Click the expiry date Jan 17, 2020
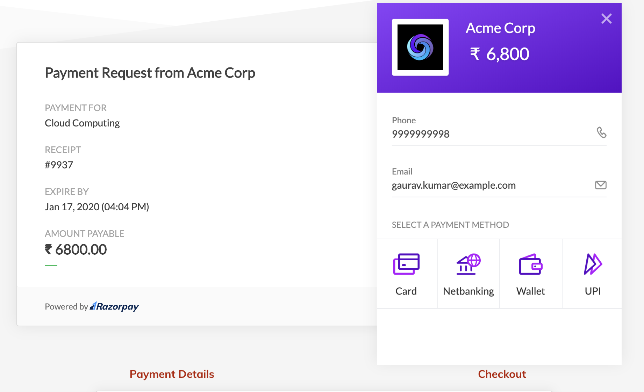Screen dimensions: 644x392 pos(97,206)
